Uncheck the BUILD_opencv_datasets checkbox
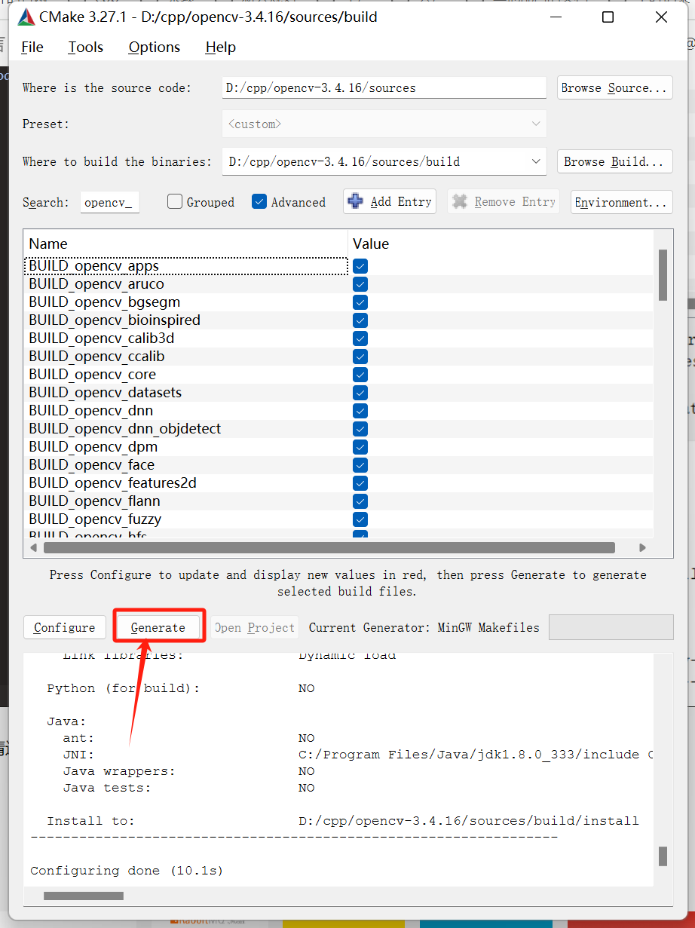Screen dimensions: 695x928 pos(360,393)
